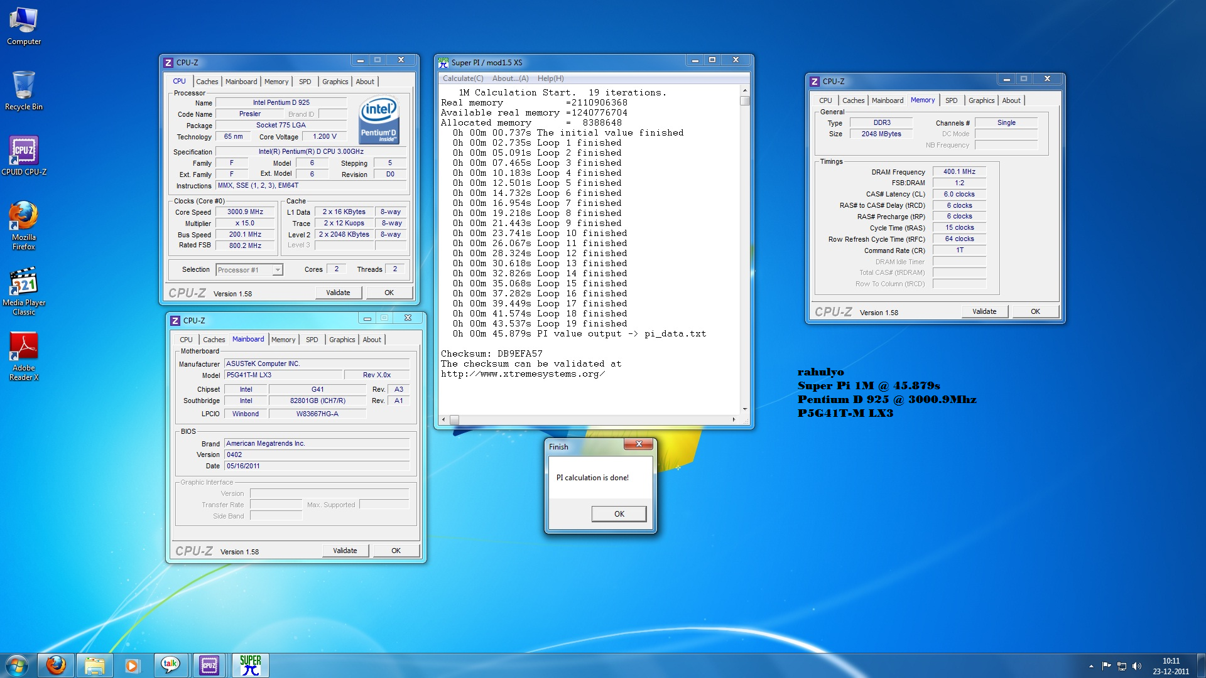Click CPU-Z title icon in Memory window

(x=815, y=82)
